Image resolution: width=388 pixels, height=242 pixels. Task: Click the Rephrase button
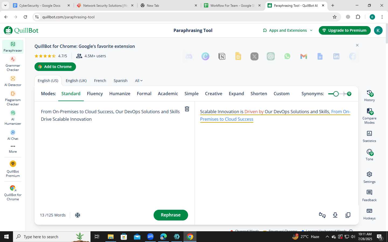(171, 215)
